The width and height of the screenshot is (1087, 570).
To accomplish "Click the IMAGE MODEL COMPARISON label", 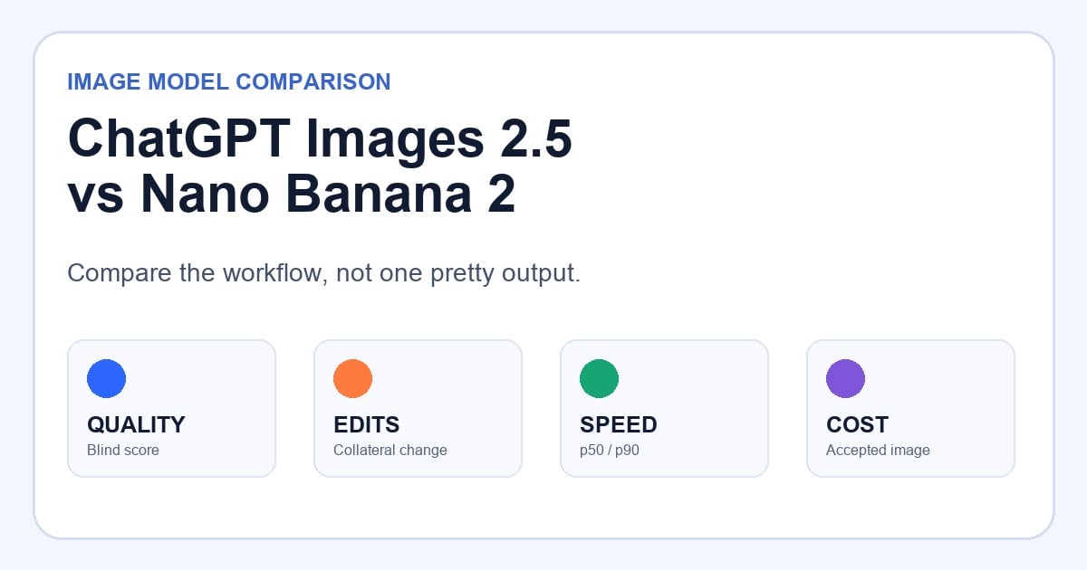I will tap(229, 82).
